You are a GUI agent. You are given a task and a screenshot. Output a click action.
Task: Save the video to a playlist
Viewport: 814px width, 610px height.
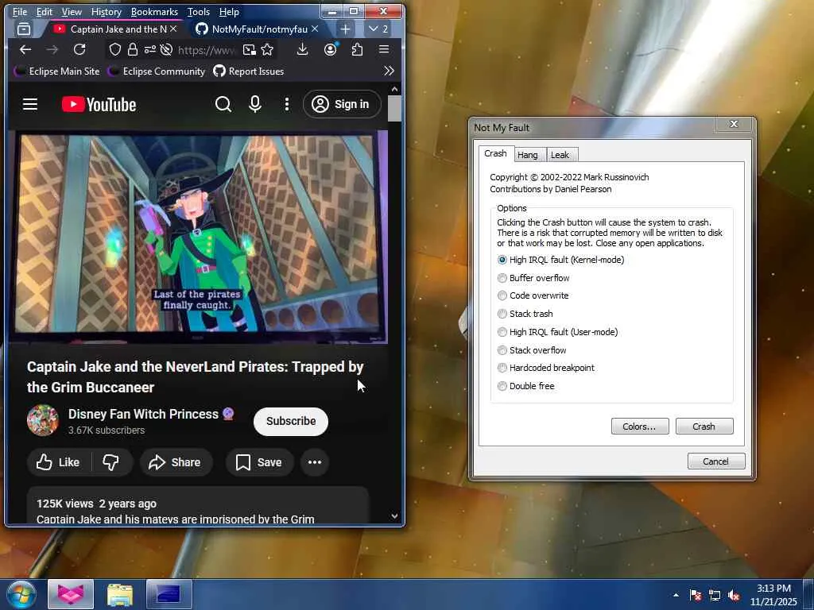[259, 462]
